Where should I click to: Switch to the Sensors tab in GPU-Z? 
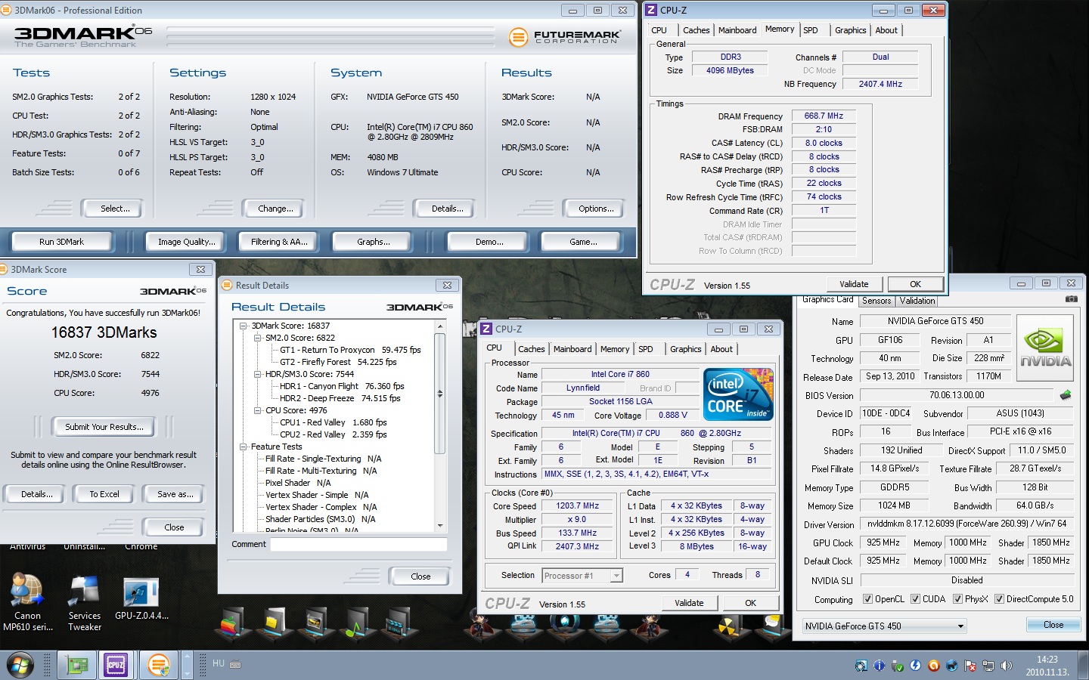pyautogui.click(x=876, y=301)
